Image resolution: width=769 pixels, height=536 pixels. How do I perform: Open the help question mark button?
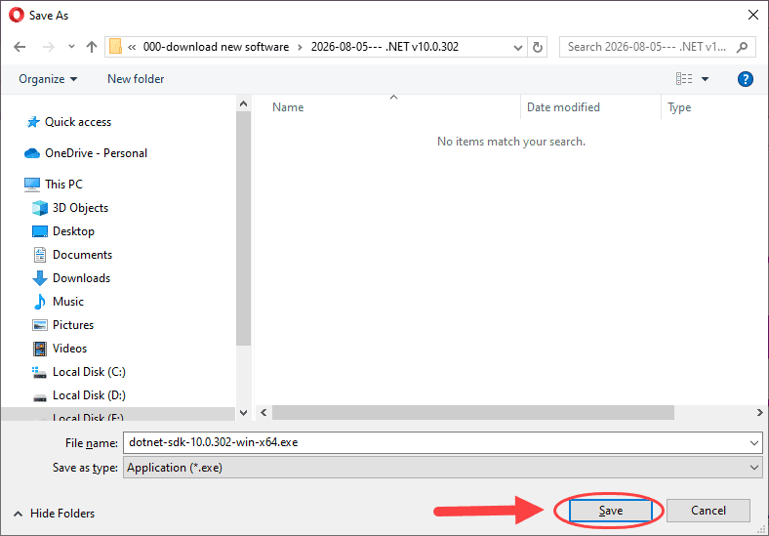point(745,79)
